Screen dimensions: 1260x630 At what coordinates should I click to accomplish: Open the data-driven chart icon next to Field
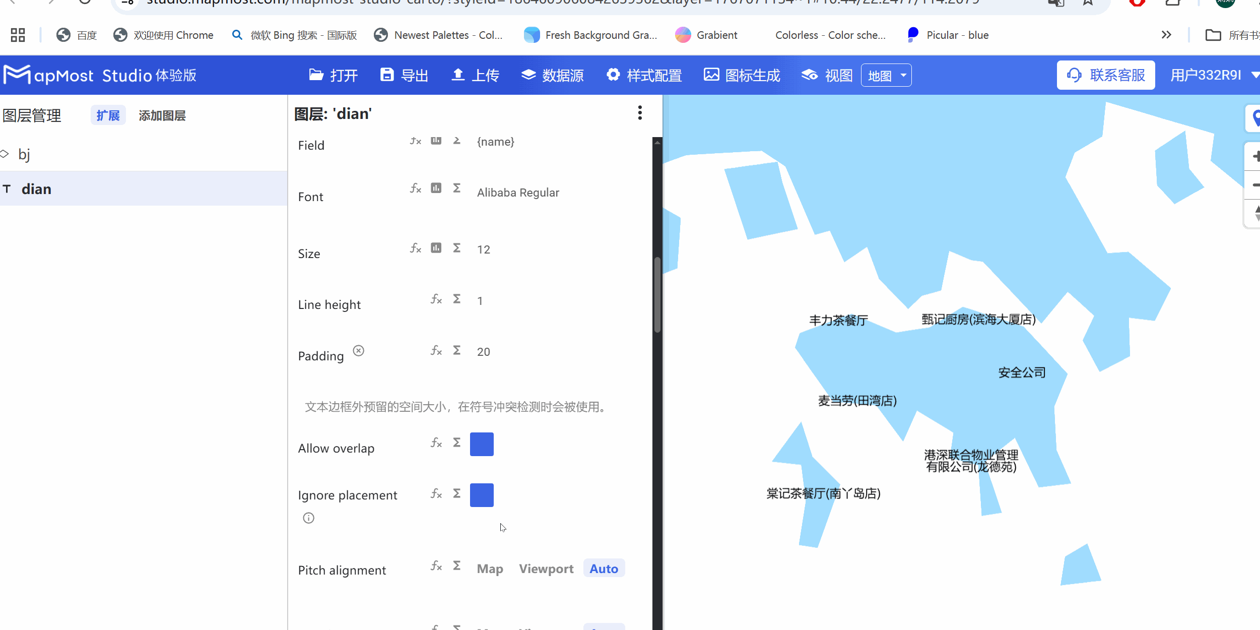(435, 141)
